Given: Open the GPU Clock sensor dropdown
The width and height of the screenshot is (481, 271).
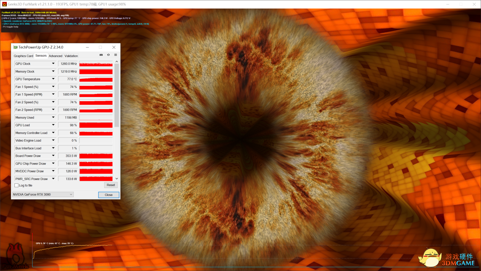Looking at the screenshot, I should click(x=53, y=64).
